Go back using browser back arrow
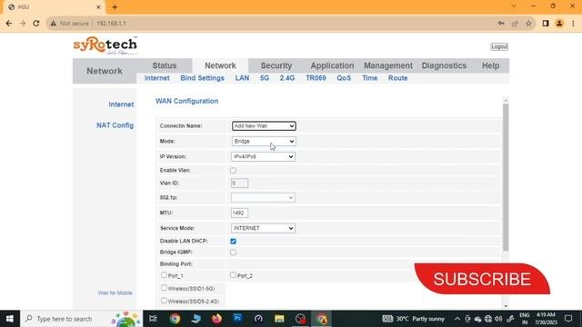Screen dimensions: 582x327 click(x=9, y=24)
